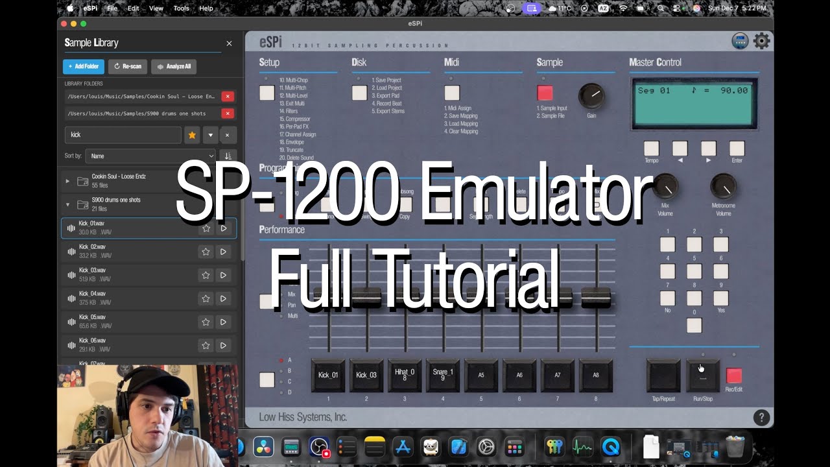Play the Kick_05.wav preview
Image resolution: width=830 pixels, height=467 pixels.
[x=223, y=322]
